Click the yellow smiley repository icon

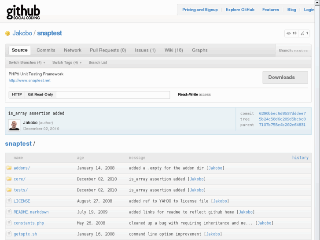(7, 33)
